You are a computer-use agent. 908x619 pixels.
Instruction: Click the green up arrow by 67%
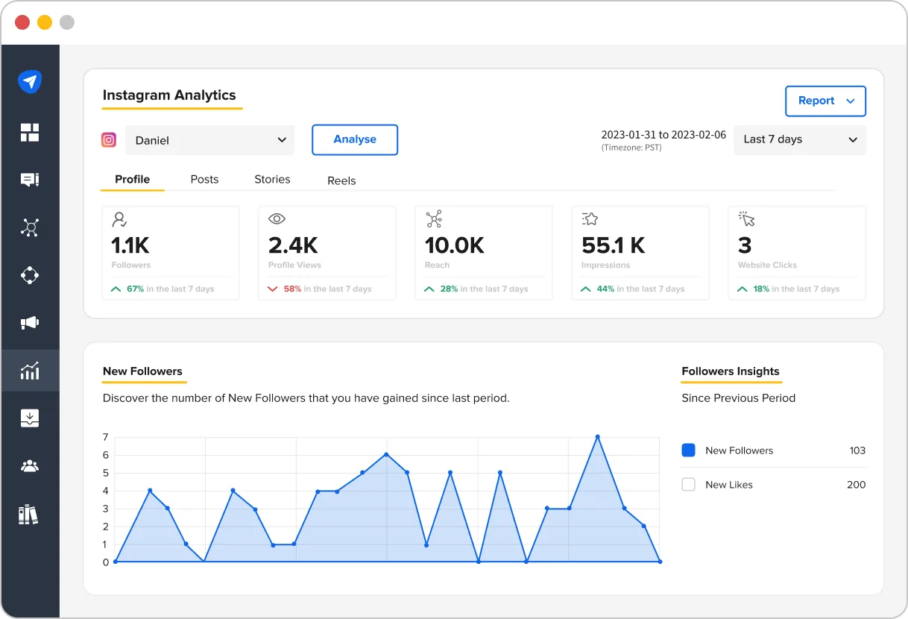click(x=116, y=289)
